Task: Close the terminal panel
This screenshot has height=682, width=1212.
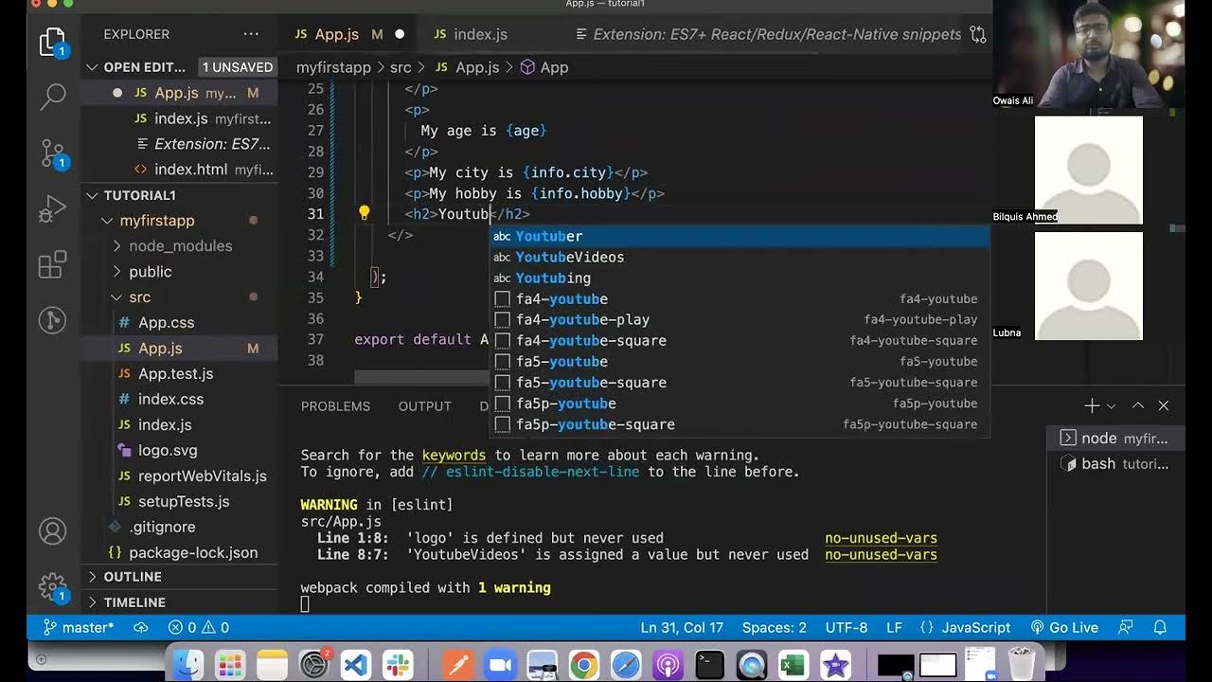Action: click(x=1164, y=405)
